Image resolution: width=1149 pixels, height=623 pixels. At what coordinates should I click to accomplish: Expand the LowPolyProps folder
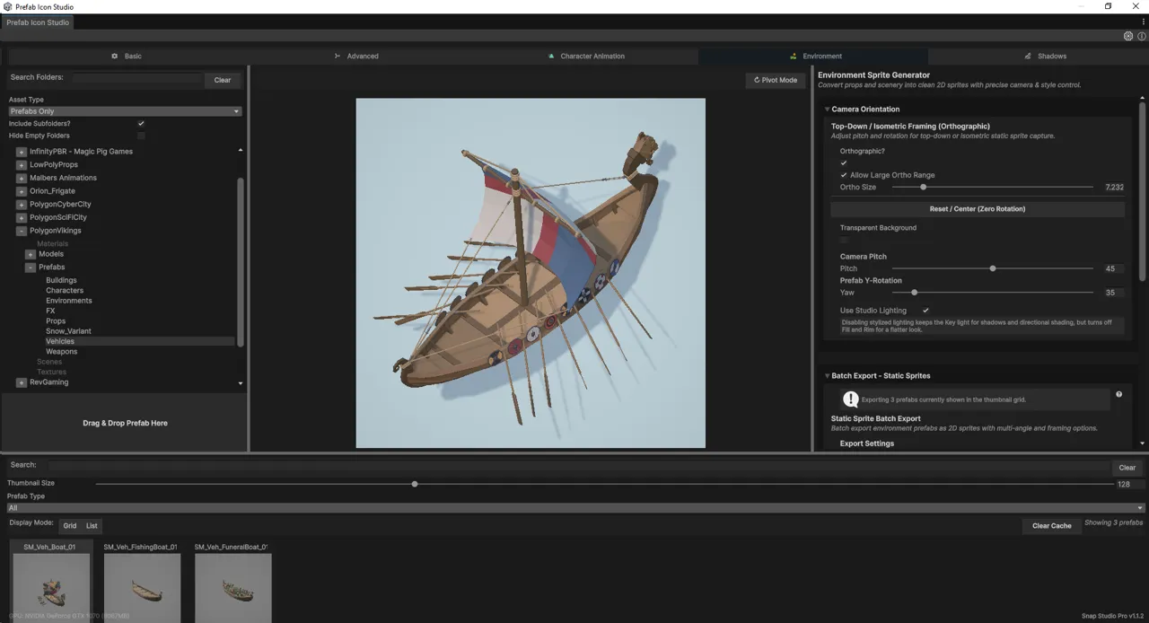[x=22, y=165]
